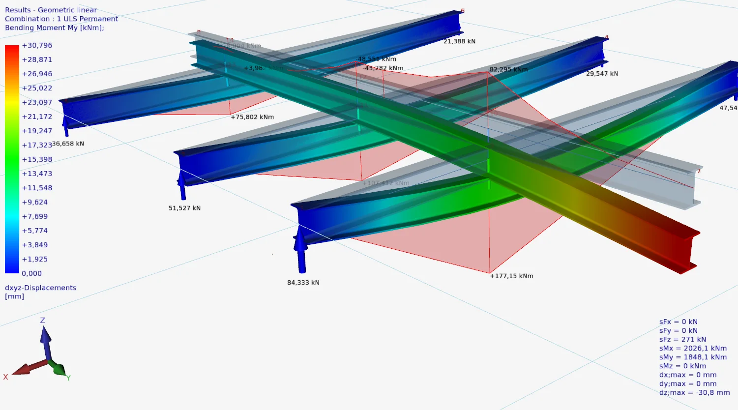
Task: Select legend value +15,398
Action: pyautogui.click(x=37, y=159)
